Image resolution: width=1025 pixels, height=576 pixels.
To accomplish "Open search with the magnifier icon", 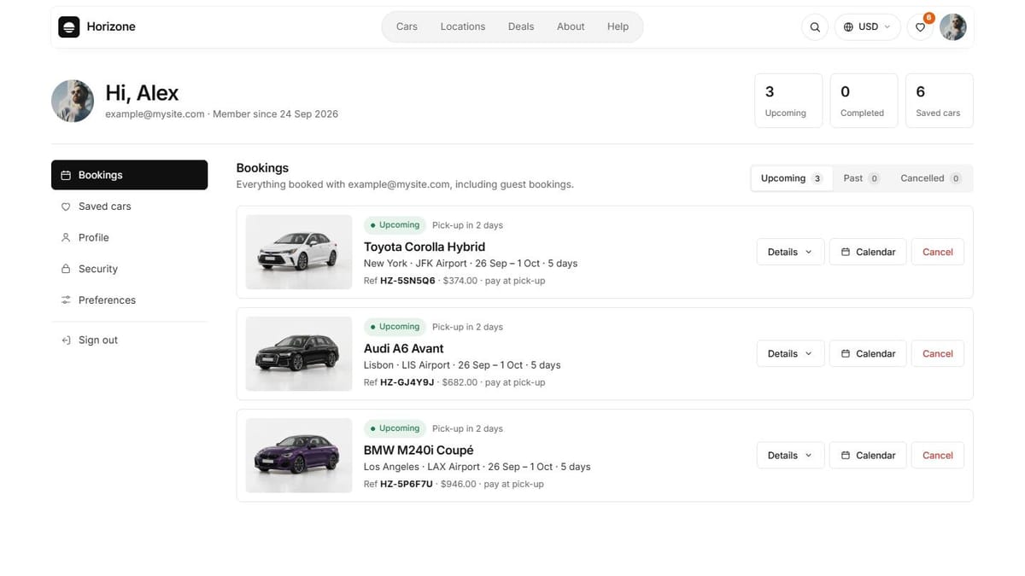I will click(815, 27).
